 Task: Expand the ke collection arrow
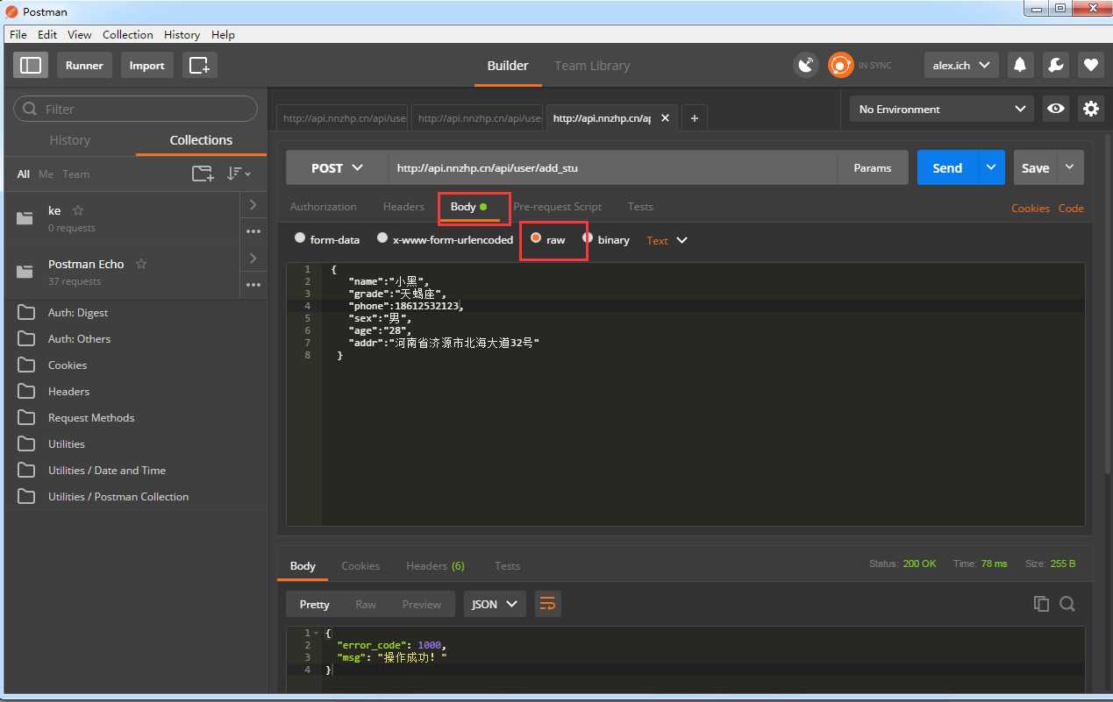click(253, 204)
